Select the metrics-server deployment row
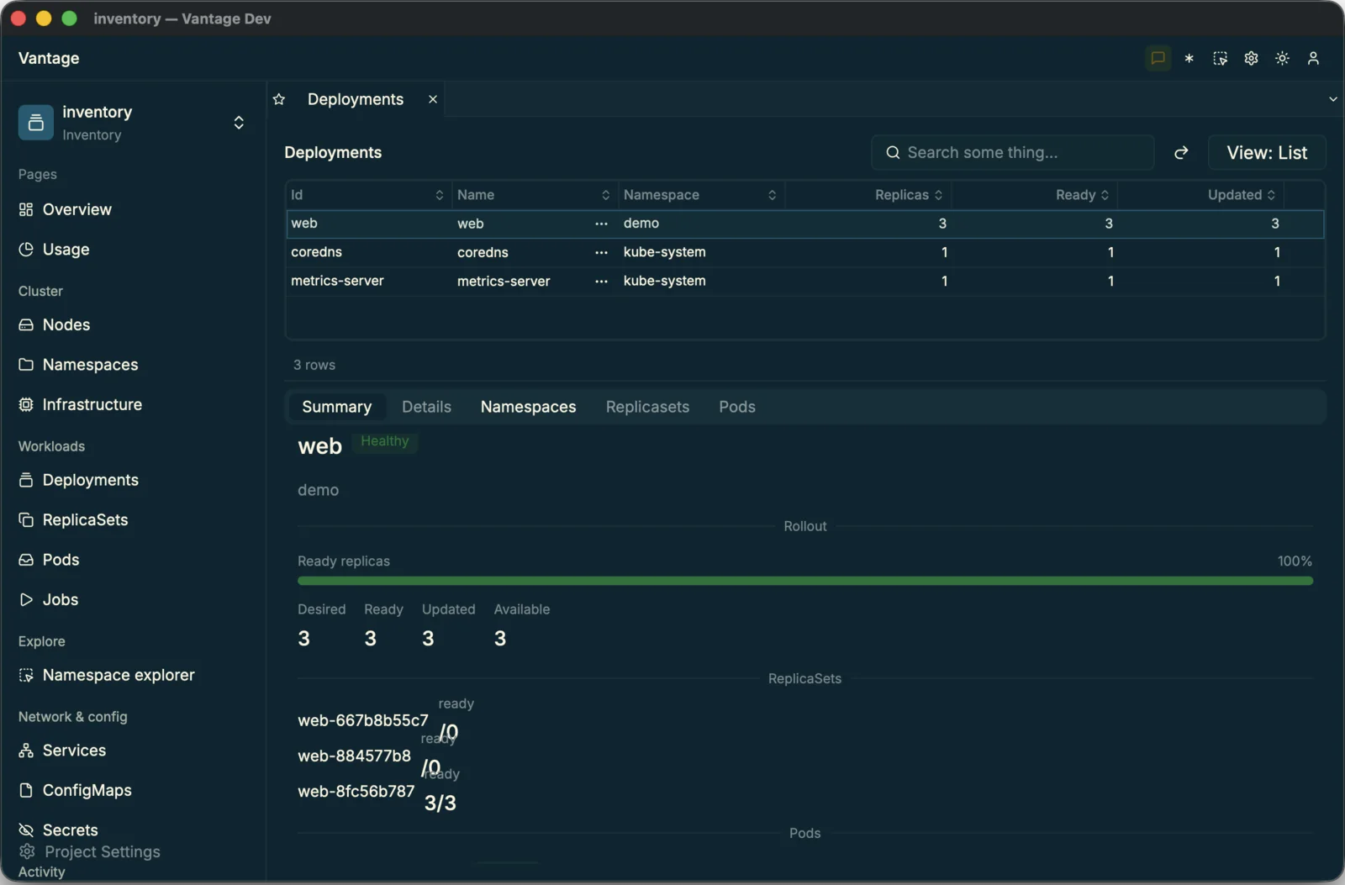This screenshot has height=885, width=1345. click(x=804, y=282)
